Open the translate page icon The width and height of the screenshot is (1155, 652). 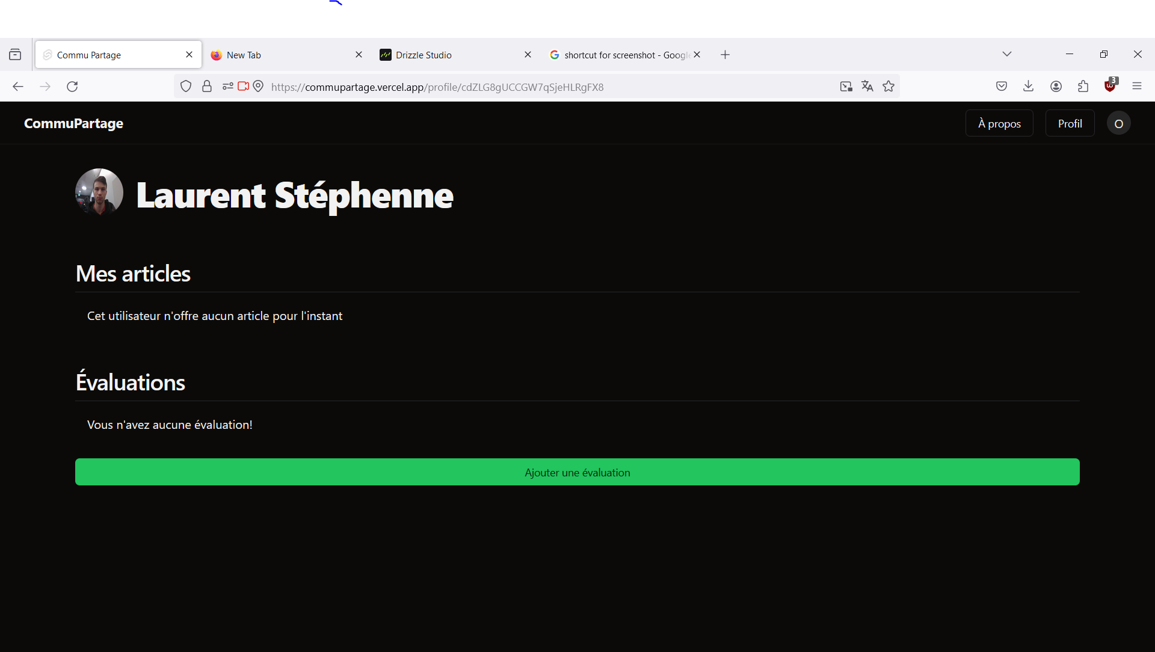[x=867, y=87]
